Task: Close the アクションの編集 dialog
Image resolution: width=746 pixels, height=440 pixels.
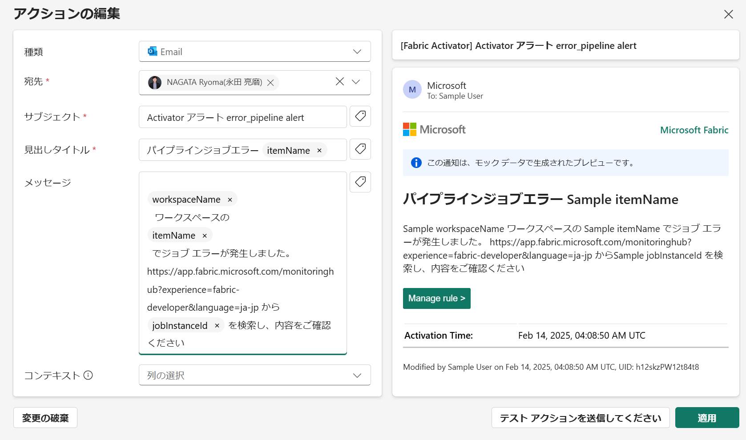Action: pos(728,14)
